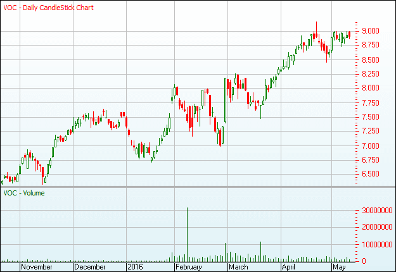Click the 'VOC - Volume' panel label
This screenshot has width=396, height=272.
click(24, 193)
